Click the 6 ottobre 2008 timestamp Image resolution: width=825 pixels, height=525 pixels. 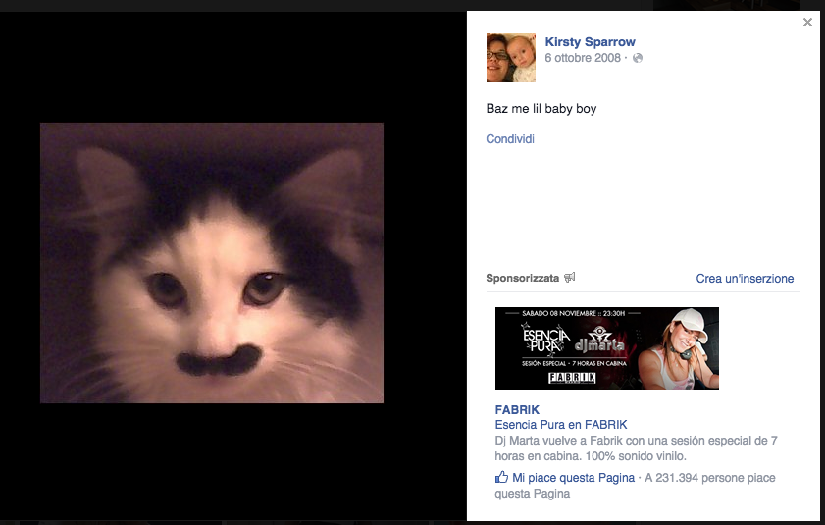click(583, 59)
